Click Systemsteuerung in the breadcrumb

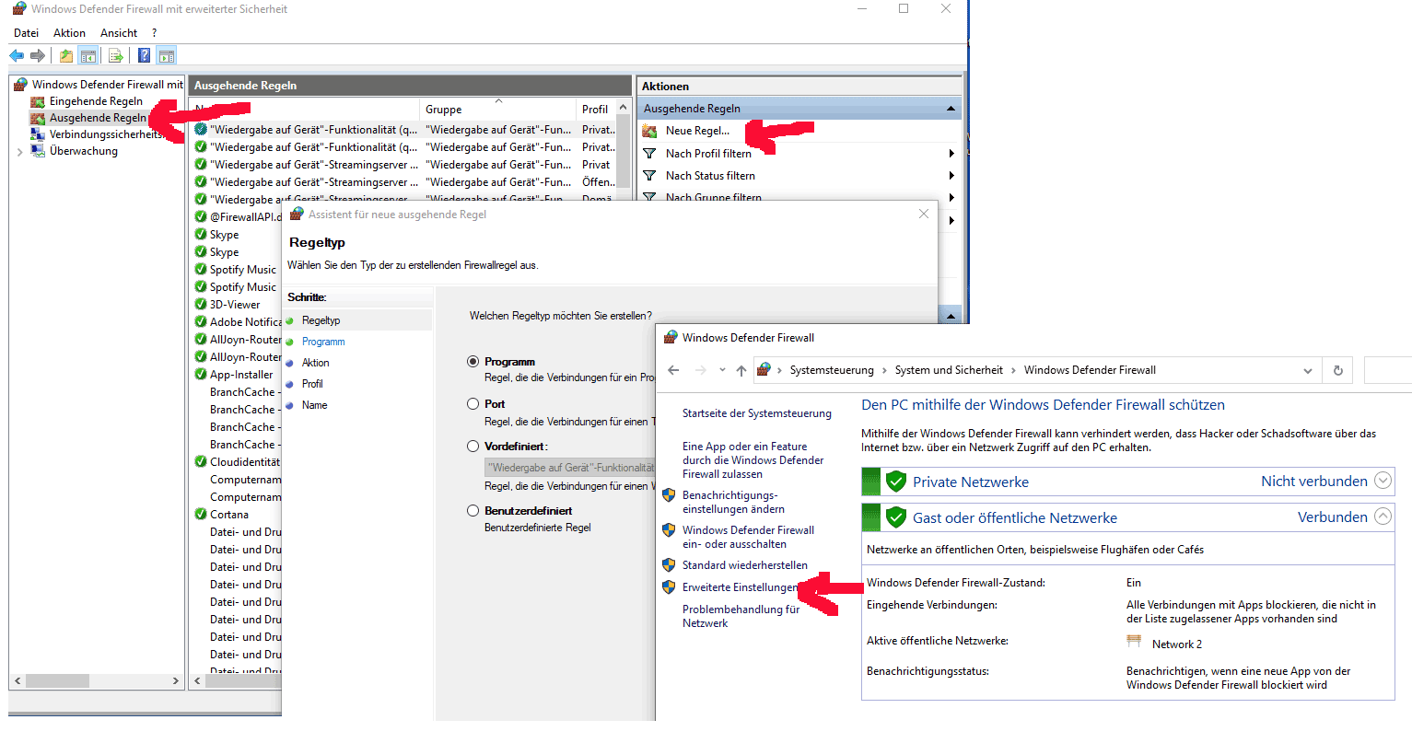coord(832,370)
